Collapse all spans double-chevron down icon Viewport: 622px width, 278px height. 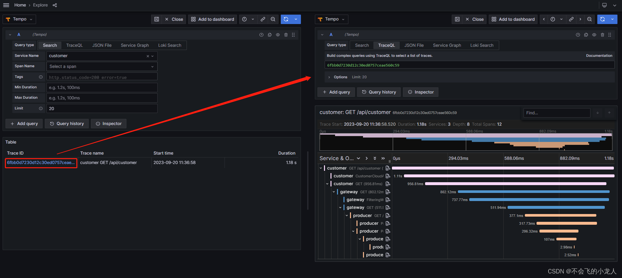(375, 158)
